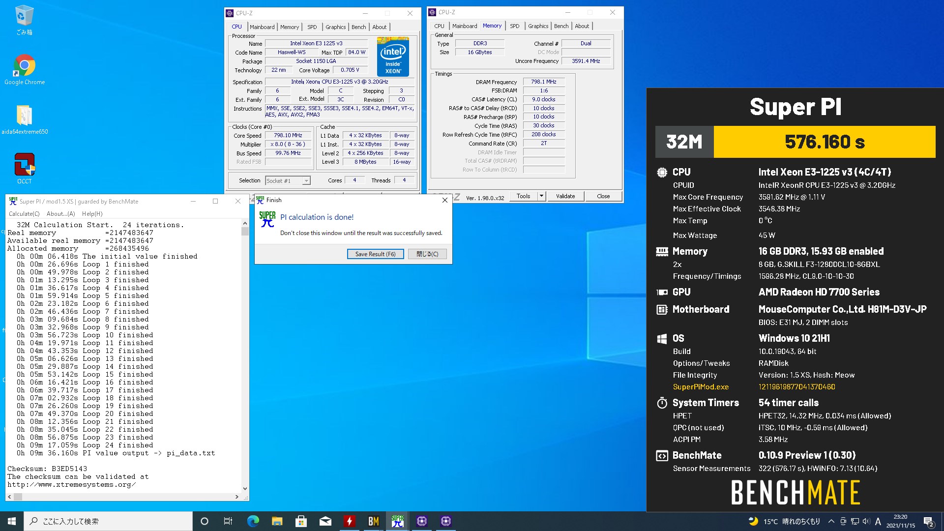Open the aida64extreme650 folder icon
The image size is (944, 531).
tap(24, 119)
